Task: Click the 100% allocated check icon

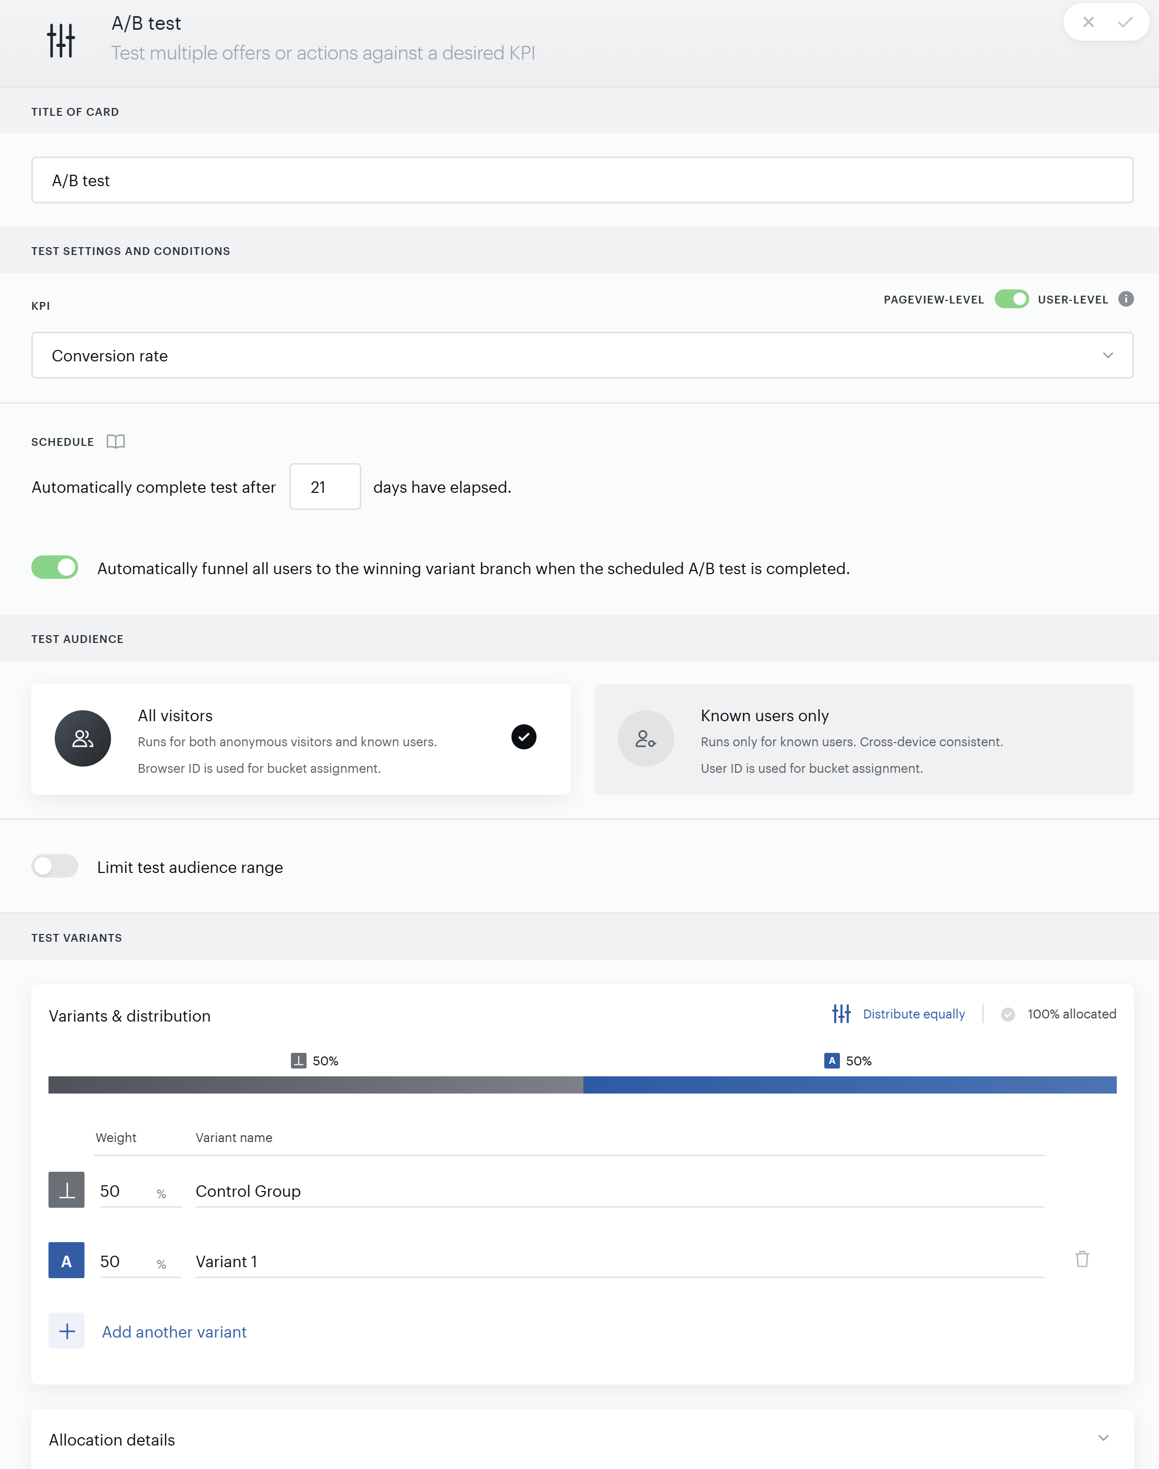Action: (1008, 1014)
